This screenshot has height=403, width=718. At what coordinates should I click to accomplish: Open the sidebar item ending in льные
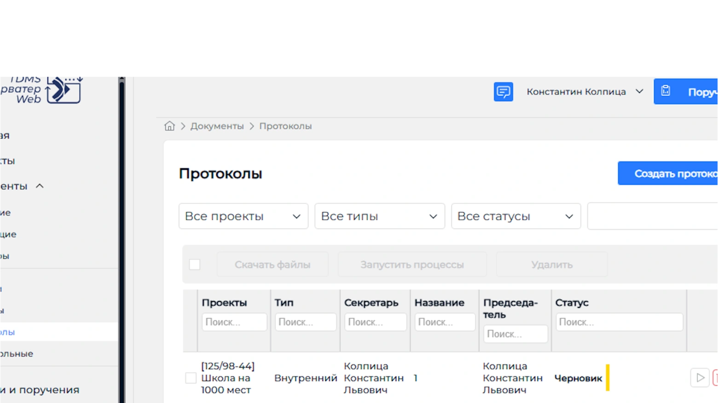[17, 354]
